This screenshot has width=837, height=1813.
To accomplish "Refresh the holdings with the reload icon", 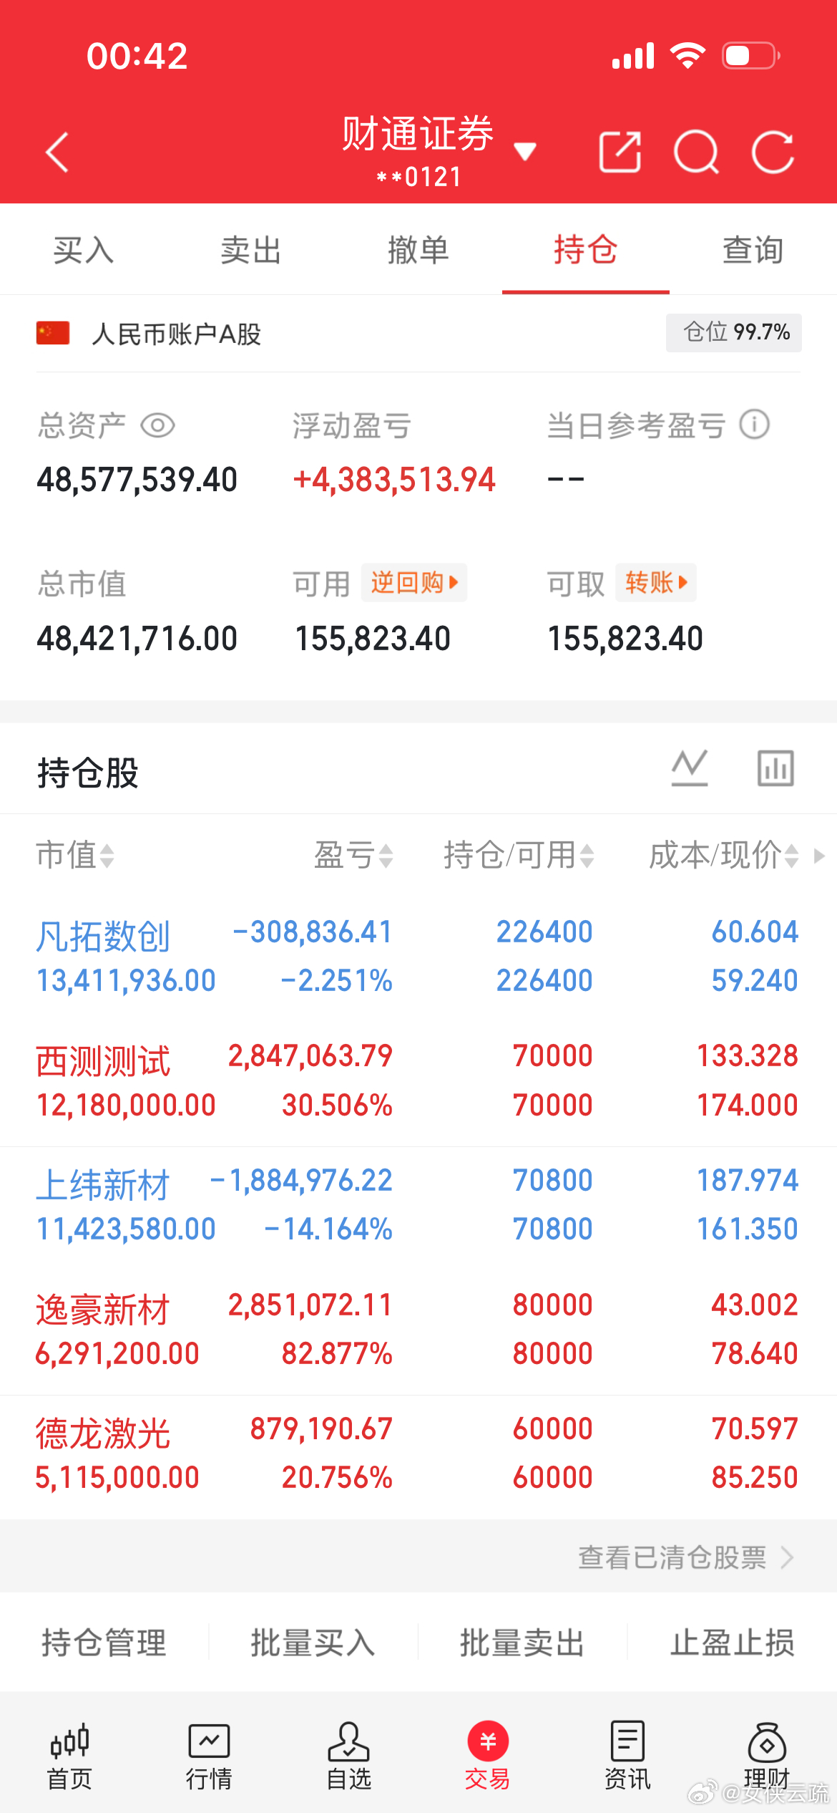I will [773, 153].
